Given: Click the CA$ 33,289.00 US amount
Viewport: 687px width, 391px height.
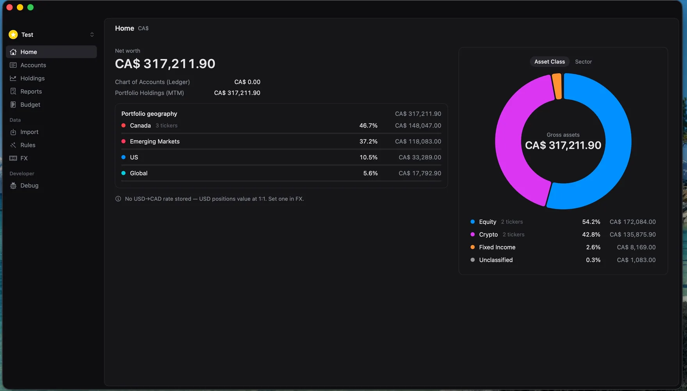Looking at the screenshot, I should [420, 157].
